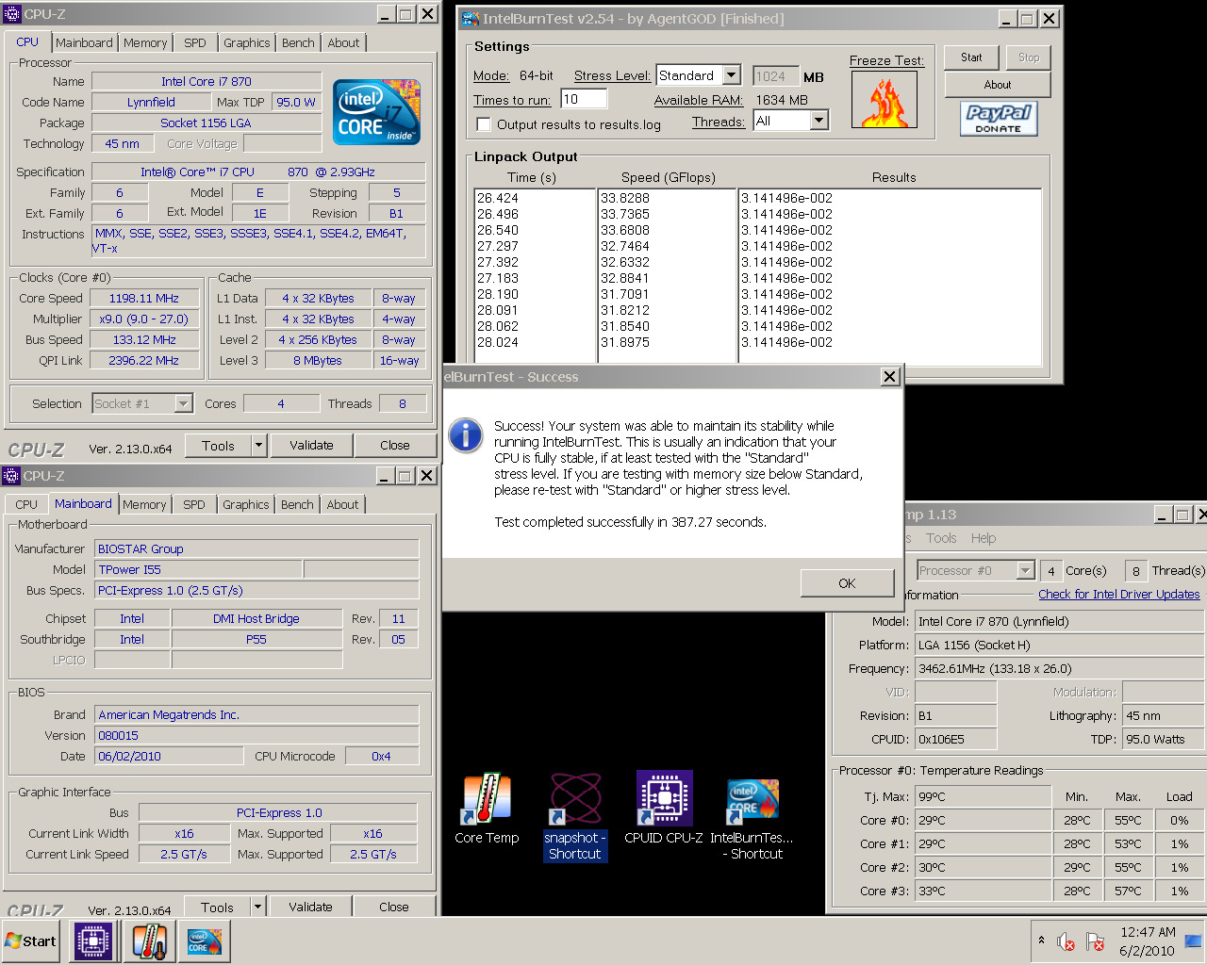Switch to CPU tab in bottom CPU-Z

click(x=26, y=504)
